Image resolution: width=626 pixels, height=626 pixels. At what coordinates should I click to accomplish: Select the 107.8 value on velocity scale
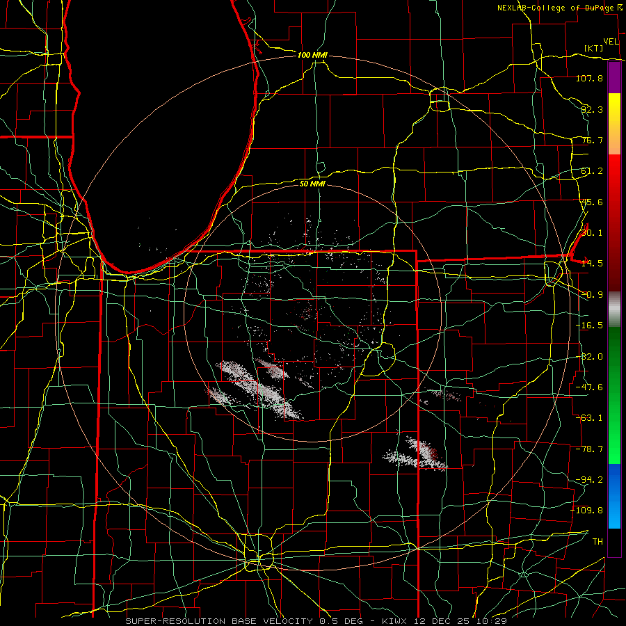(x=589, y=78)
